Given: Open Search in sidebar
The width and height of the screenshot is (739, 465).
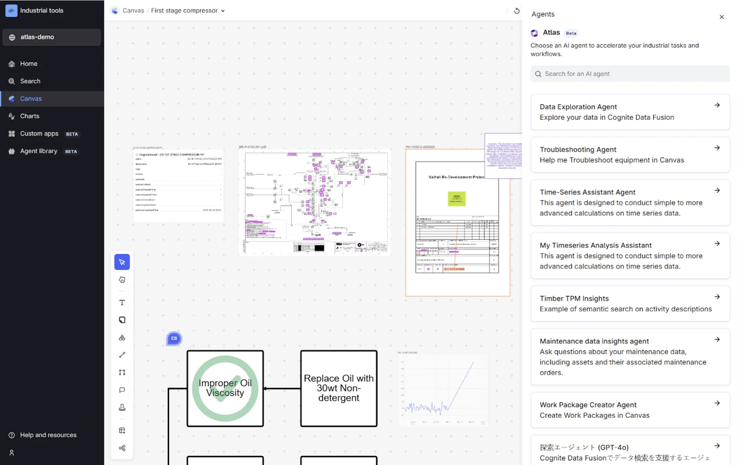Looking at the screenshot, I should (x=52, y=81).
